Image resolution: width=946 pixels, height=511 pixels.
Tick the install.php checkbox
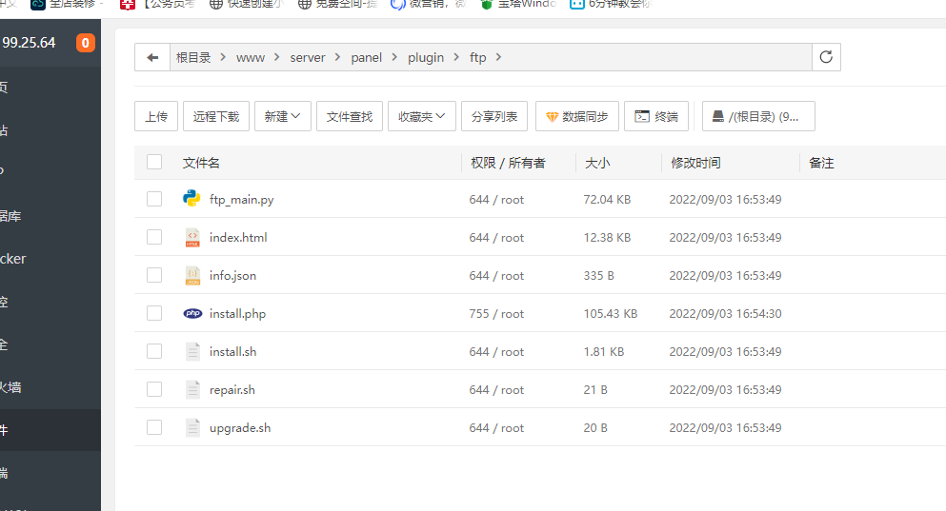[154, 313]
